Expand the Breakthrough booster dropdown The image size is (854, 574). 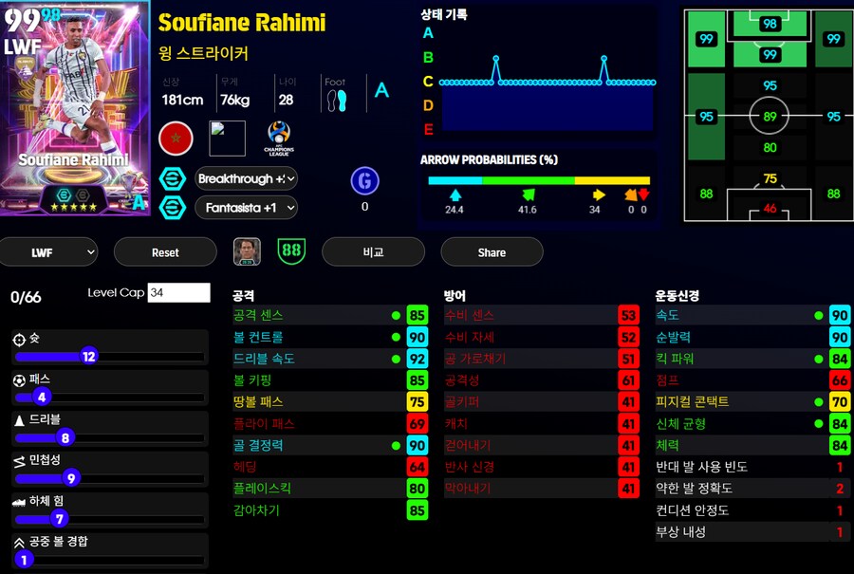(x=246, y=178)
